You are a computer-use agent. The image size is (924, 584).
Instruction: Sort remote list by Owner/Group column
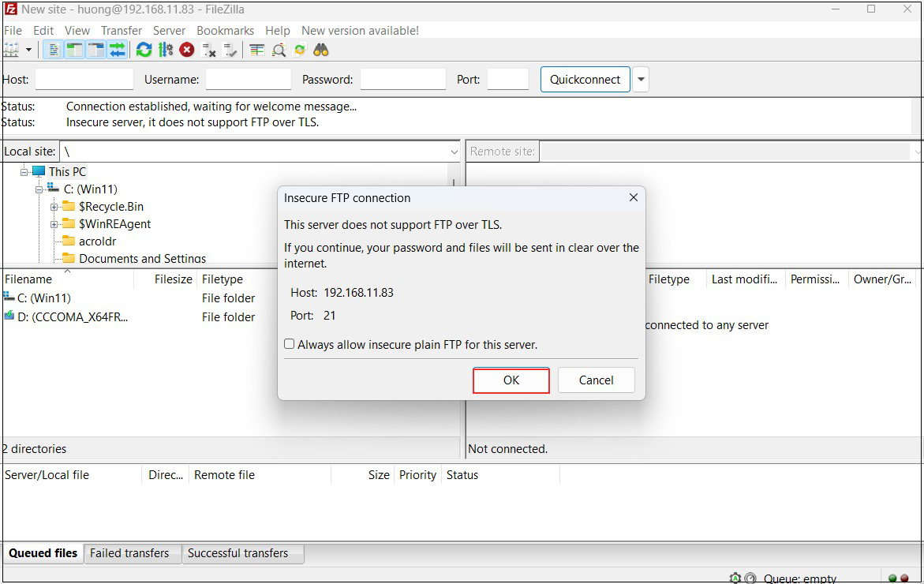click(x=883, y=279)
